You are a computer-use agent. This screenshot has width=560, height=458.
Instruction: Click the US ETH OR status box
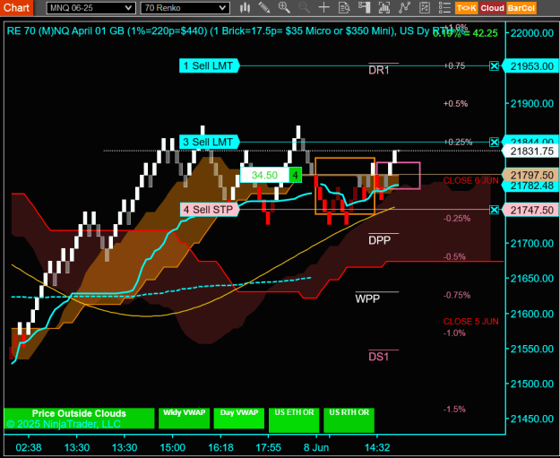pos(294,420)
